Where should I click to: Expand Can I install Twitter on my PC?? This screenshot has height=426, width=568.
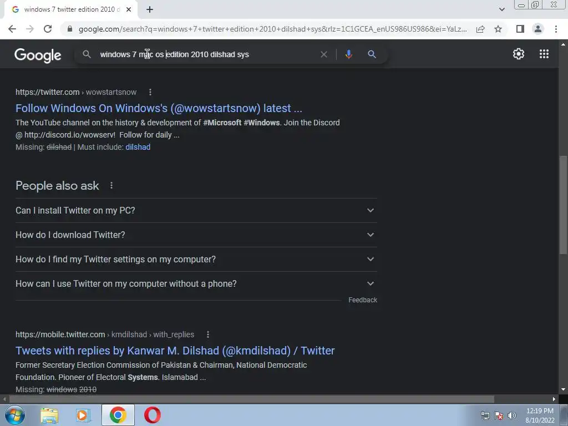(x=196, y=210)
